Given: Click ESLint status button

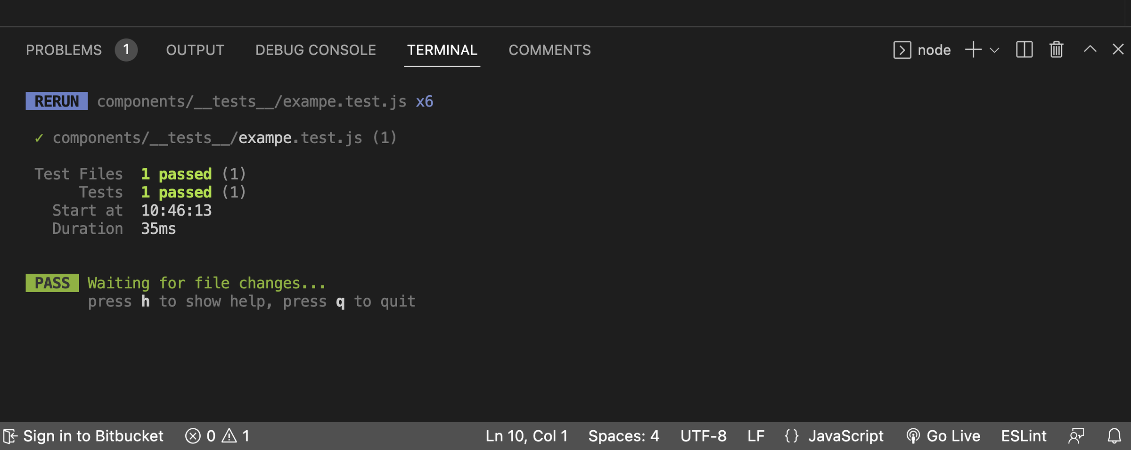Looking at the screenshot, I should [1024, 436].
